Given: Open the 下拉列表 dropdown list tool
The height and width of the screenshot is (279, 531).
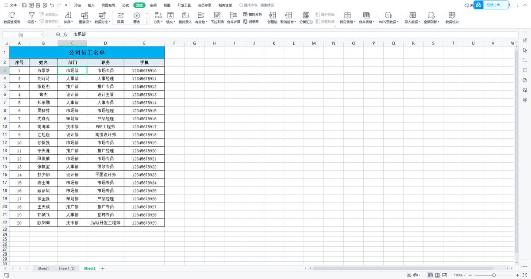Looking at the screenshot, I should [217, 18].
